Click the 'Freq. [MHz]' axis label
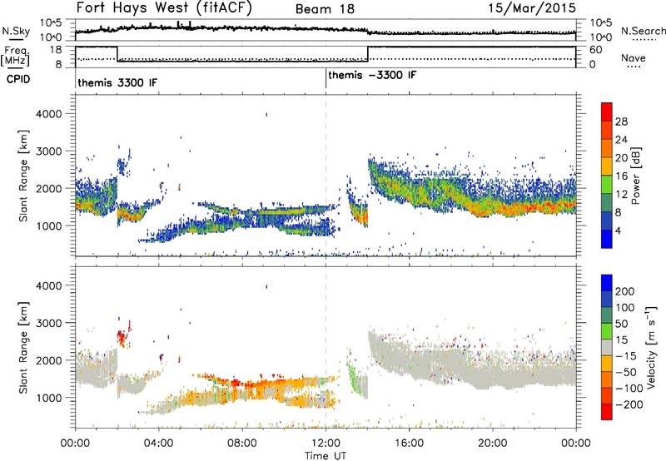 pyautogui.click(x=15, y=56)
